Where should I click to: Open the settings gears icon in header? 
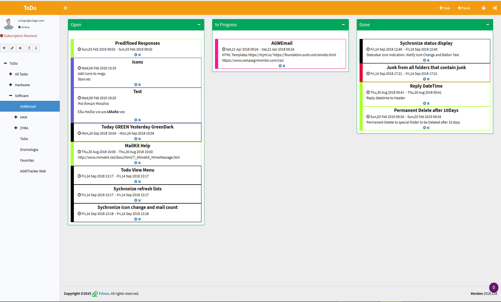click(495, 8)
